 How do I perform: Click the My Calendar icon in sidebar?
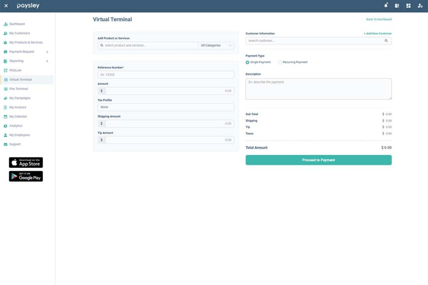(x=5, y=116)
